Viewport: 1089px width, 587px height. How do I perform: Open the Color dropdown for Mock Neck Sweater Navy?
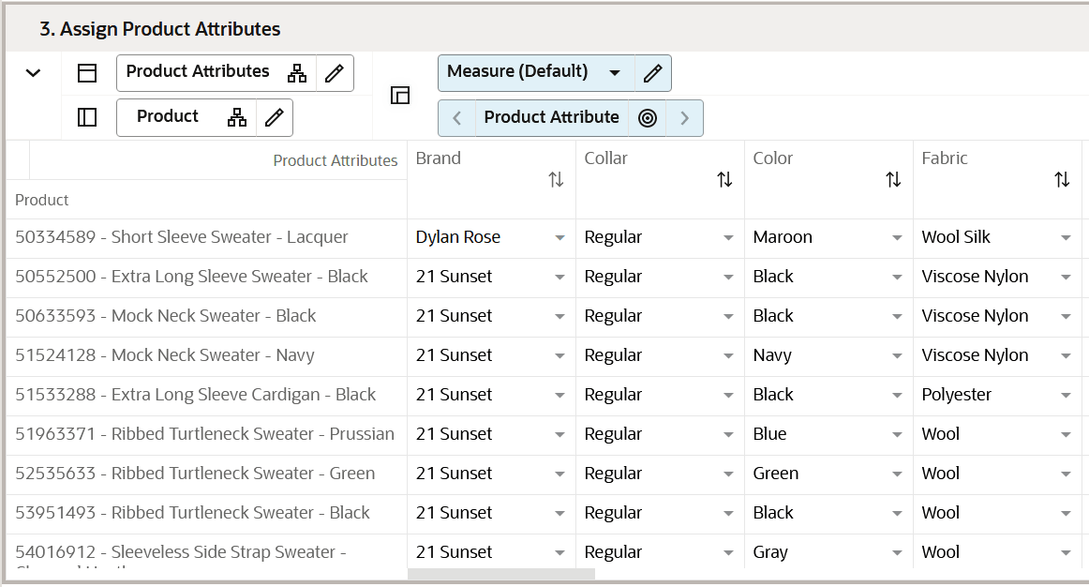click(897, 356)
